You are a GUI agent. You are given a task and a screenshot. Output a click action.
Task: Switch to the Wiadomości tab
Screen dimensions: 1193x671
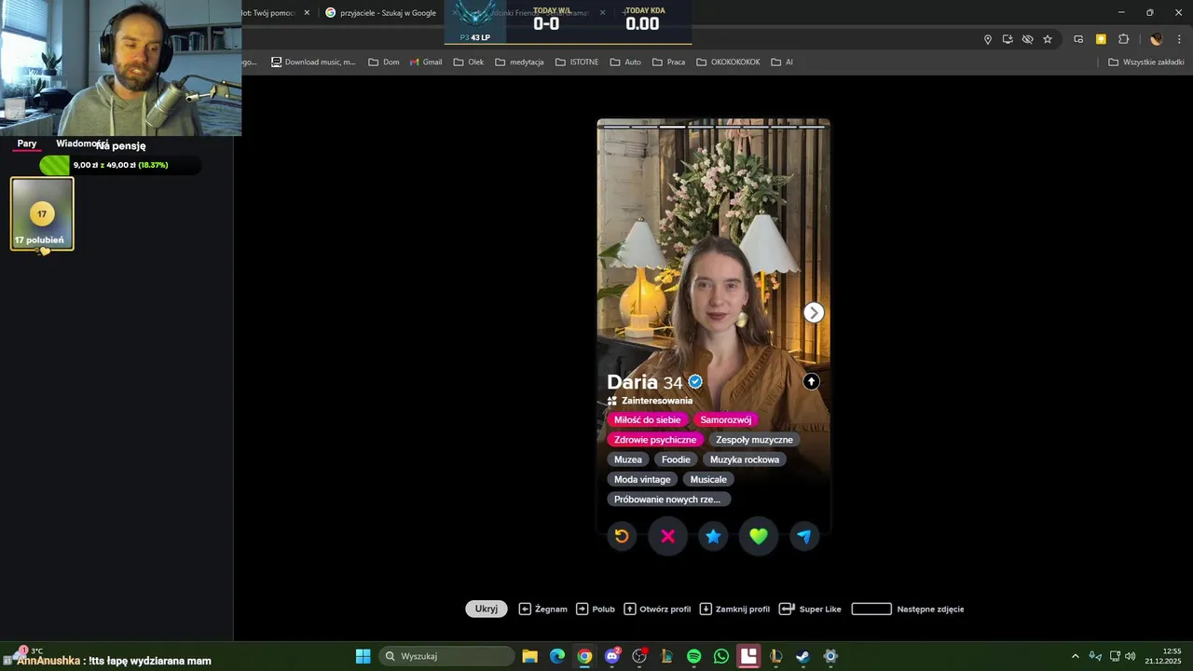[82, 144]
